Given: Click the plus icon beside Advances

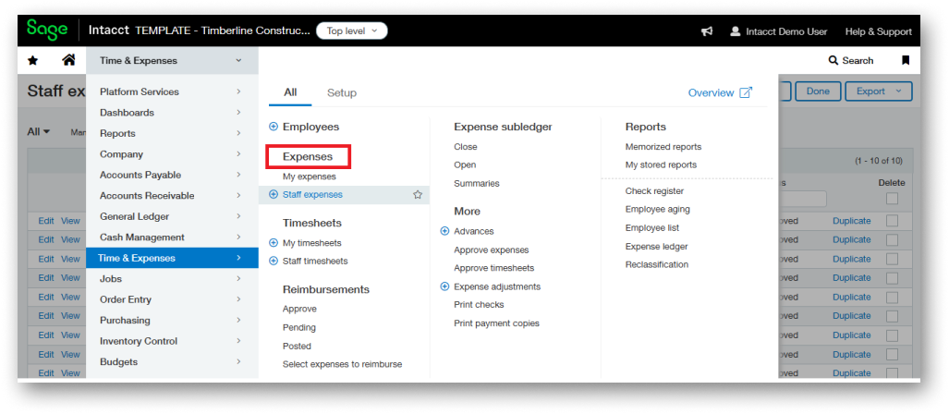Looking at the screenshot, I should pyautogui.click(x=444, y=231).
